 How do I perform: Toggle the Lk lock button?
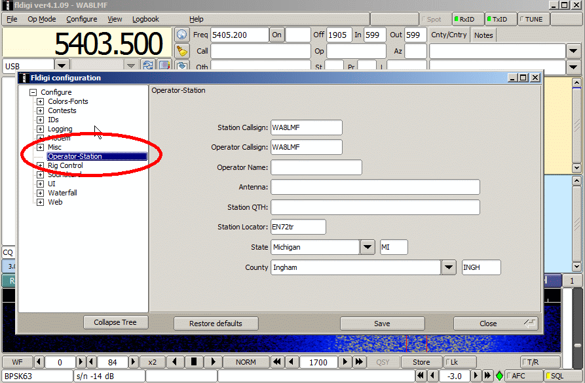(460, 362)
